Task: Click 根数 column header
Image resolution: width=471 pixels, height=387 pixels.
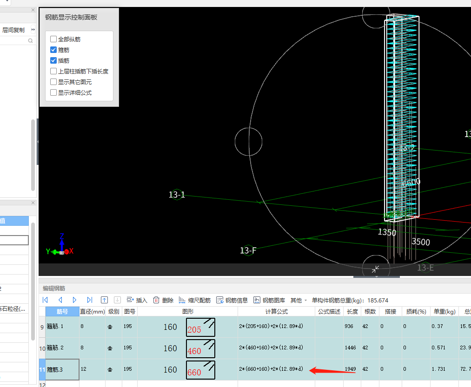Action: coord(370,312)
